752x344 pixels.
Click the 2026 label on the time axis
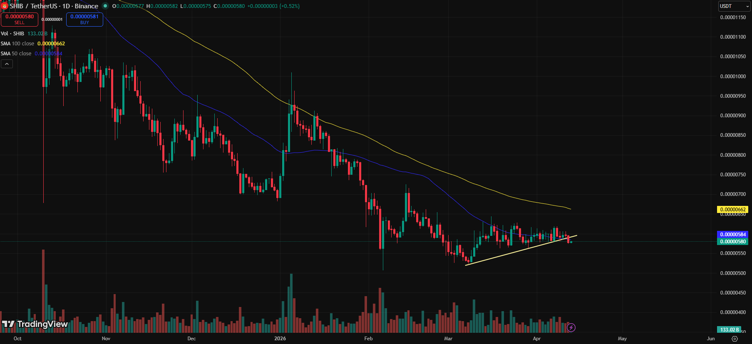pyautogui.click(x=280, y=339)
